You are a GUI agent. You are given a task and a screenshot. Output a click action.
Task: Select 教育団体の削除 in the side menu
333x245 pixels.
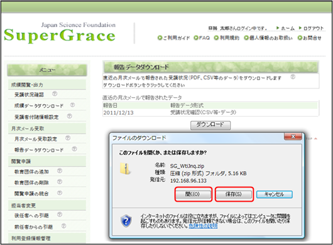pos(31,183)
